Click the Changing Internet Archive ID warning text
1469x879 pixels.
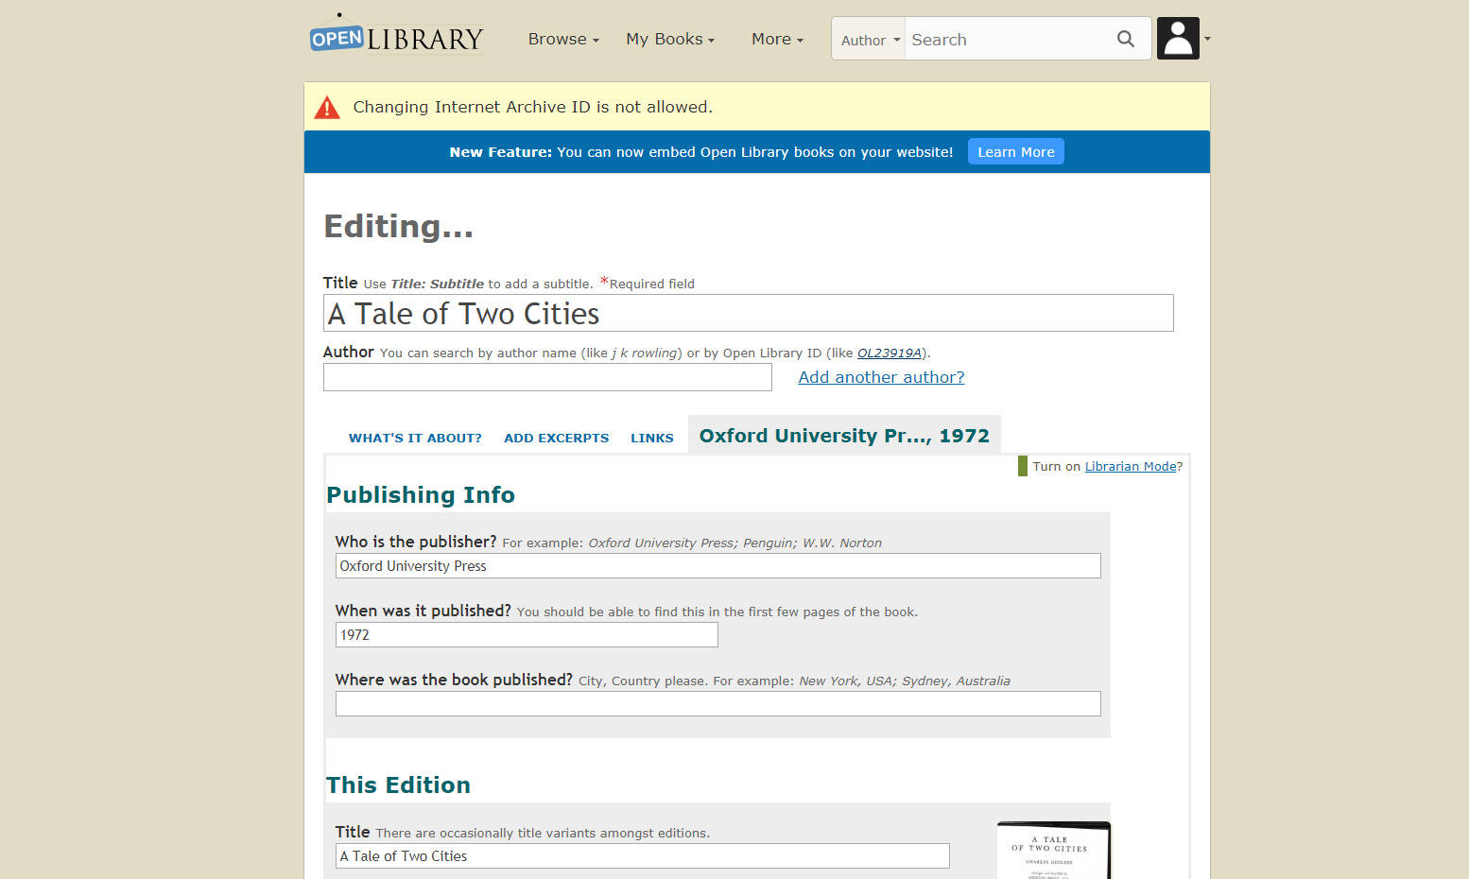coord(533,107)
